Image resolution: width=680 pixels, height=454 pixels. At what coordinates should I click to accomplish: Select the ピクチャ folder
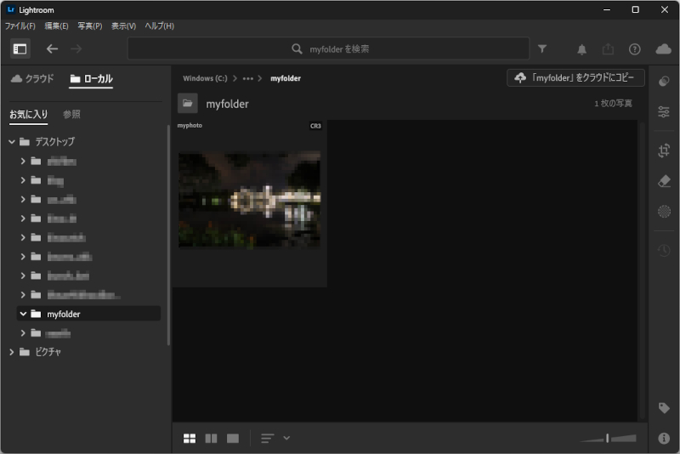tap(48, 352)
